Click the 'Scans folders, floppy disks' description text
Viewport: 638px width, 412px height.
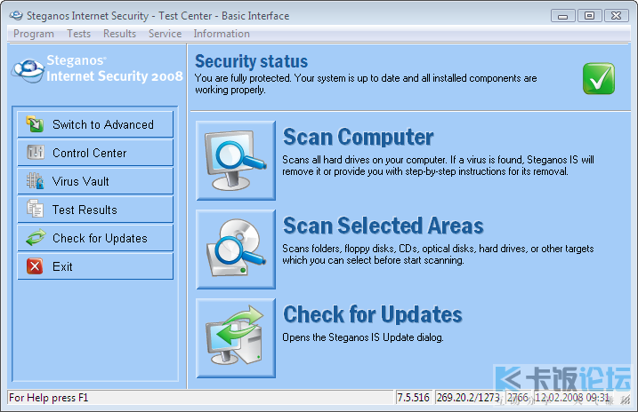click(x=438, y=255)
